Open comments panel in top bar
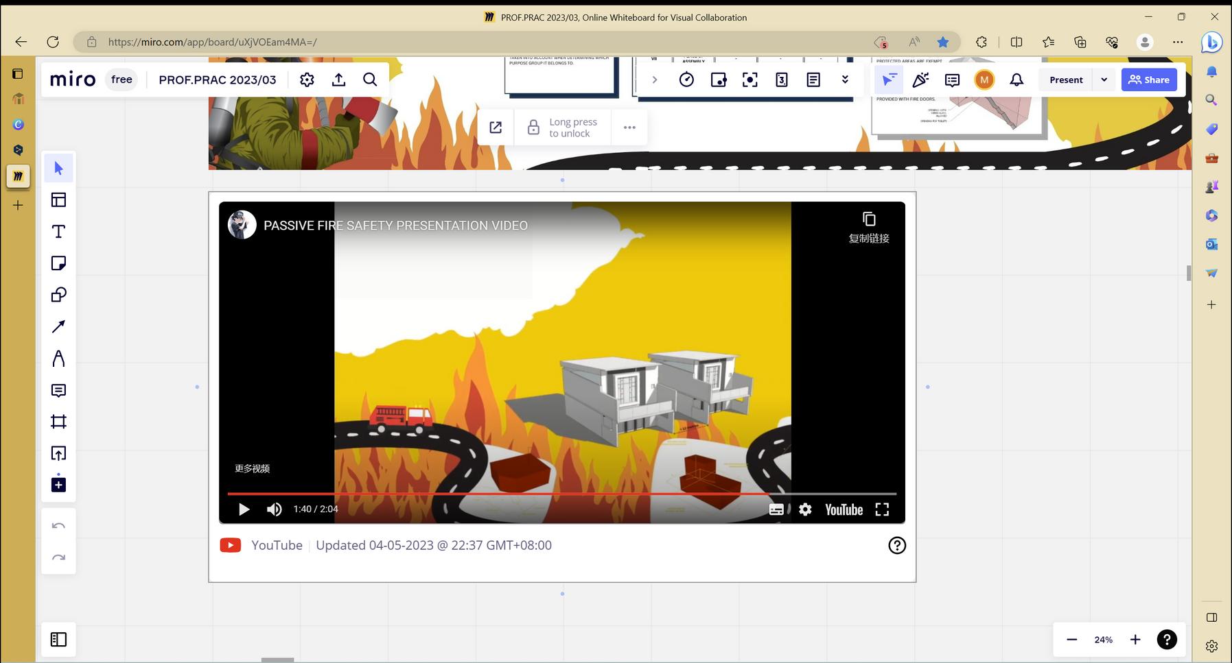Screen dimensions: 1232x663 (x=952, y=80)
